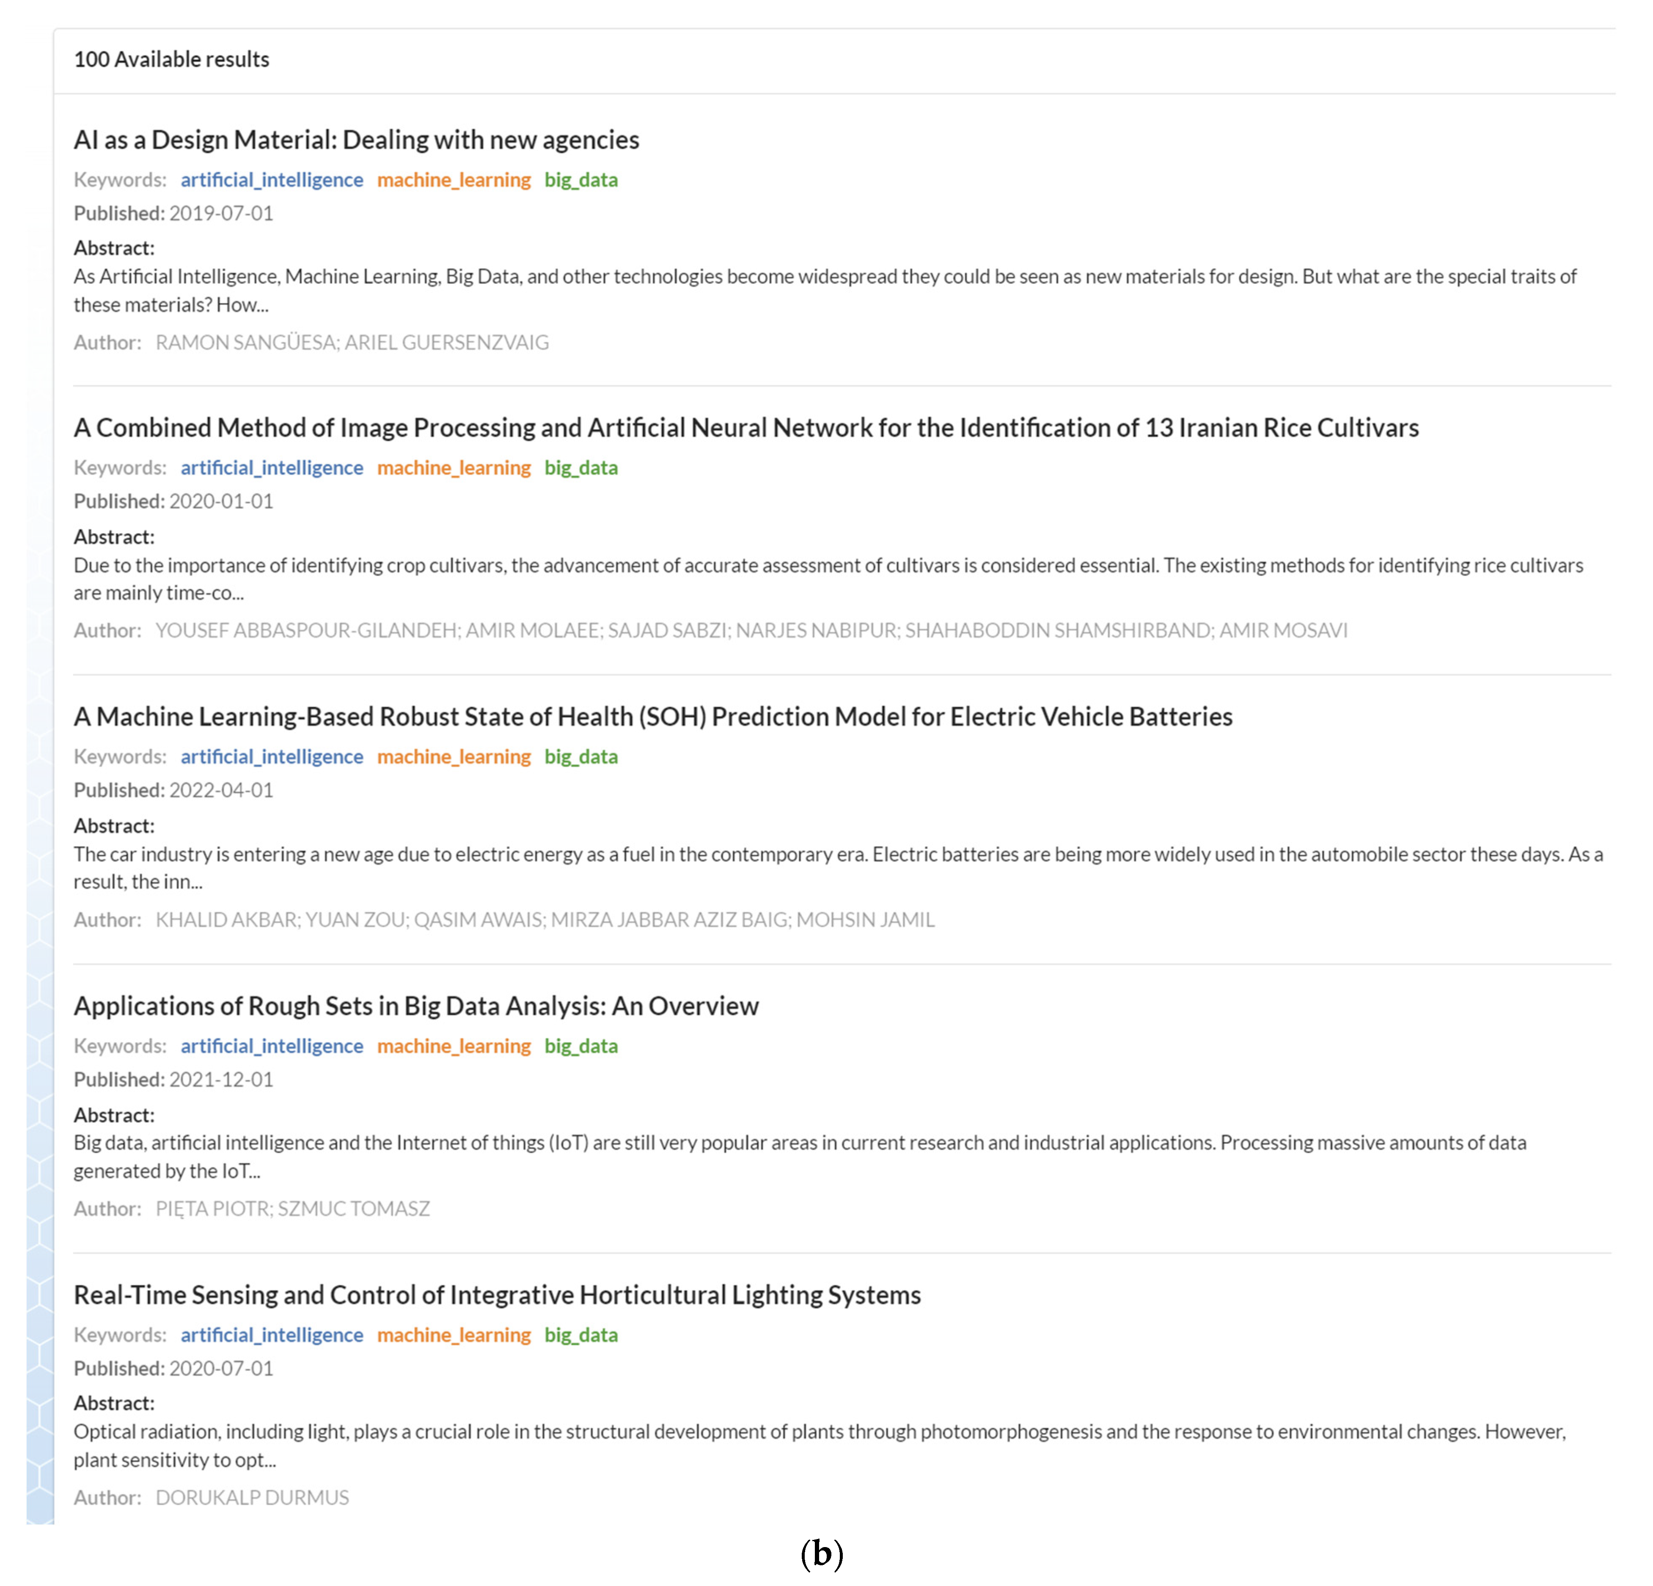Click machine_learning keyword under Rough Sets paper
The width and height of the screenshot is (1653, 1586).
(454, 1046)
